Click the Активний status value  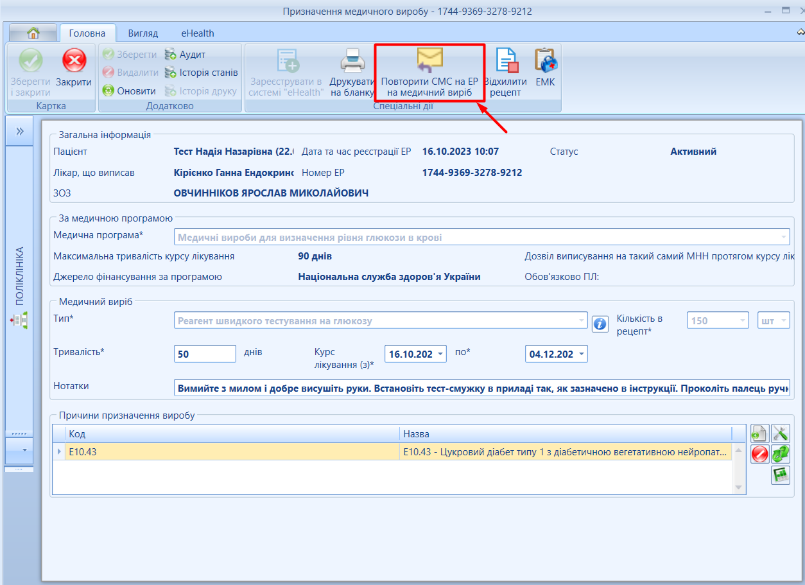(x=693, y=152)
